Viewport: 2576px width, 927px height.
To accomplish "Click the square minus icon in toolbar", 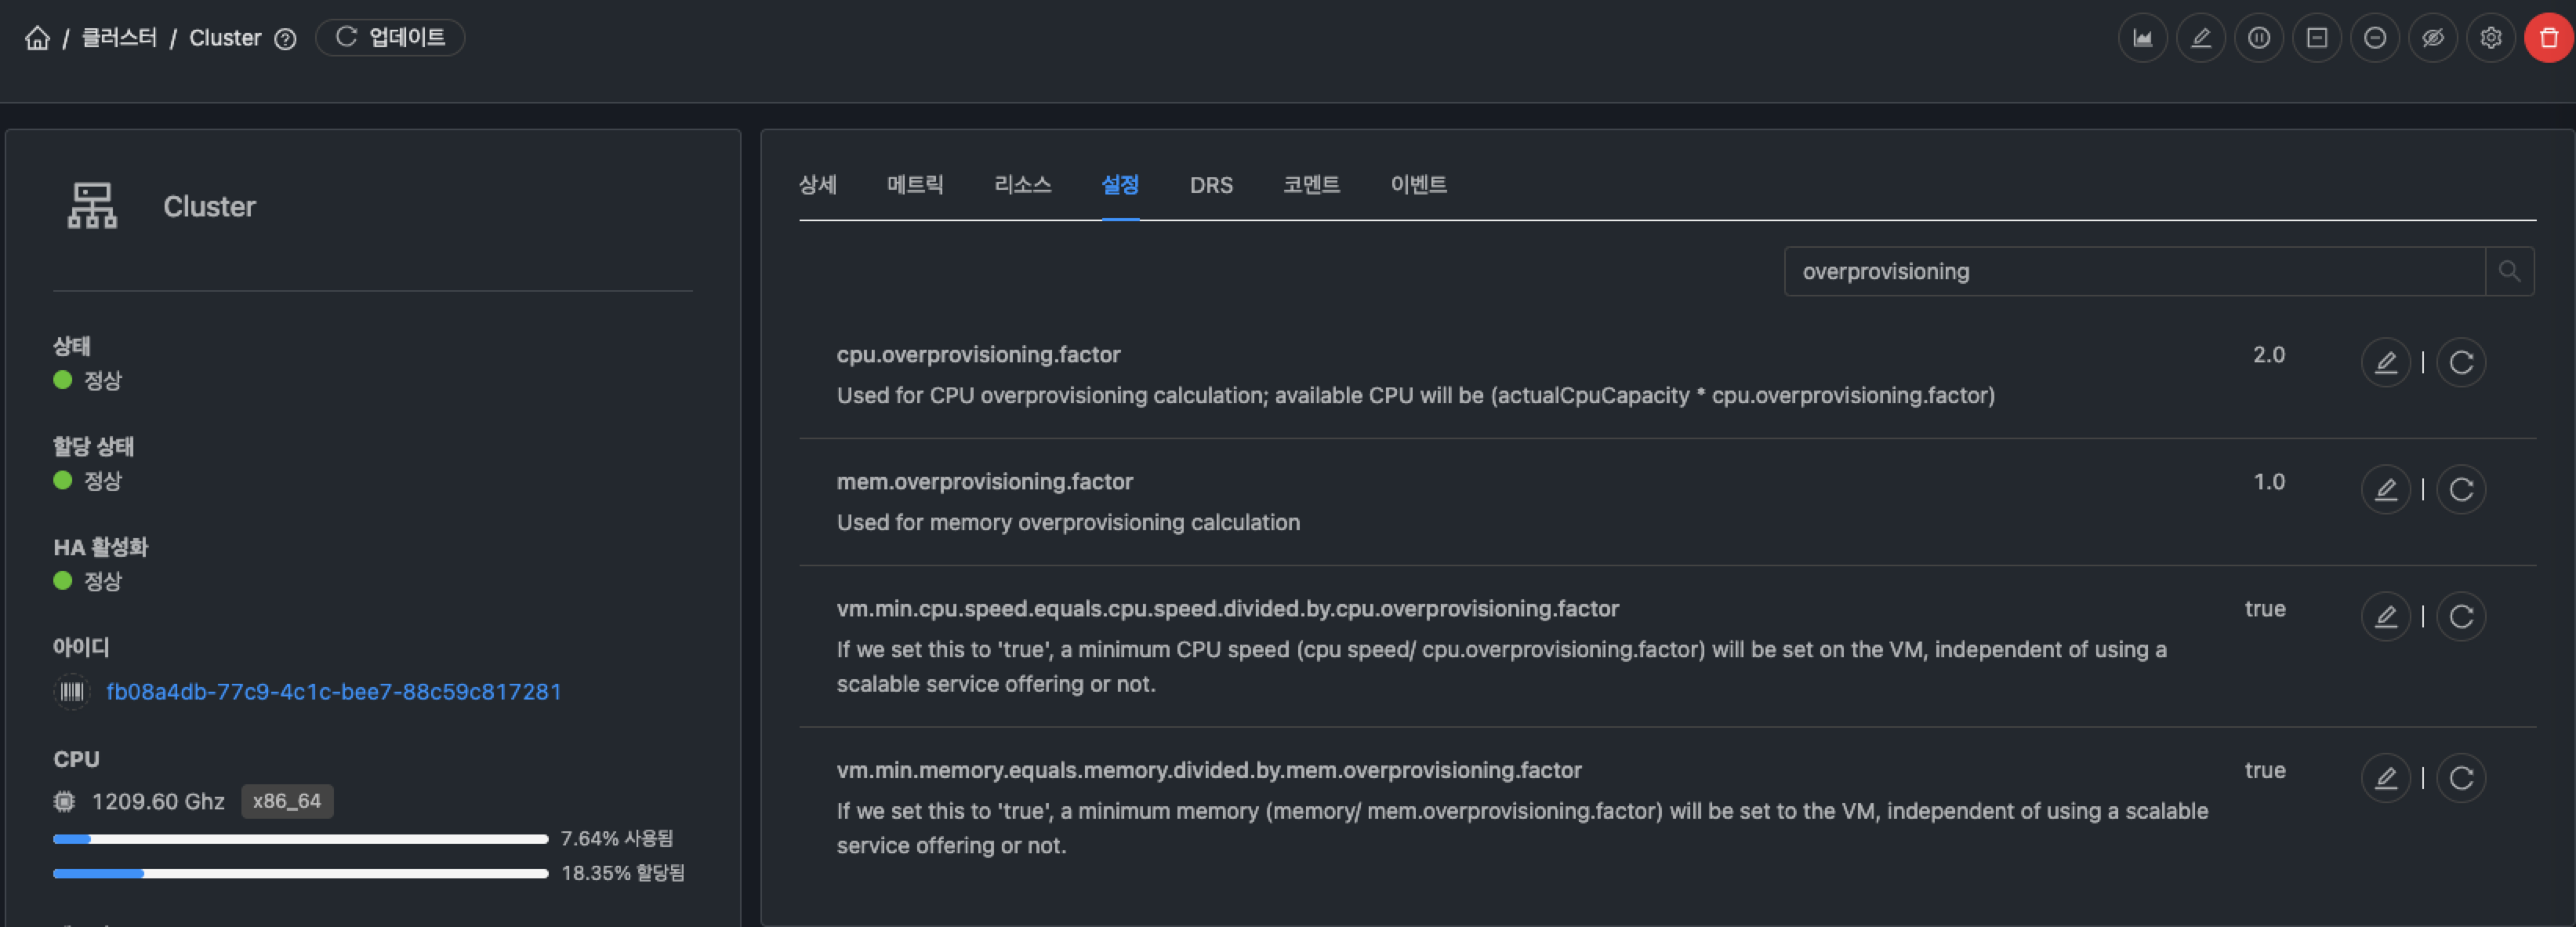I will coord(2316,38).
